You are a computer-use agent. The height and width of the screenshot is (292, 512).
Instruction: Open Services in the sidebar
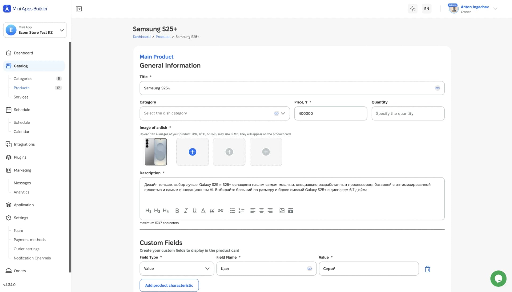pos(21,97)
